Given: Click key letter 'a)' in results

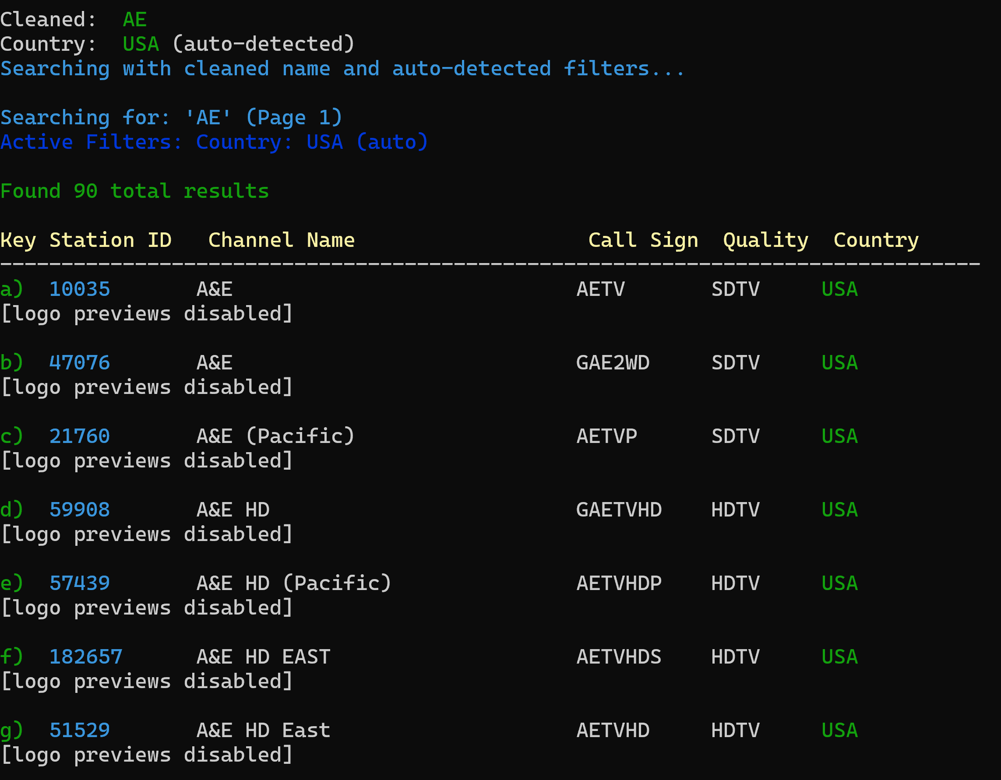Looking at the screenshot, I should pos(11,289).
